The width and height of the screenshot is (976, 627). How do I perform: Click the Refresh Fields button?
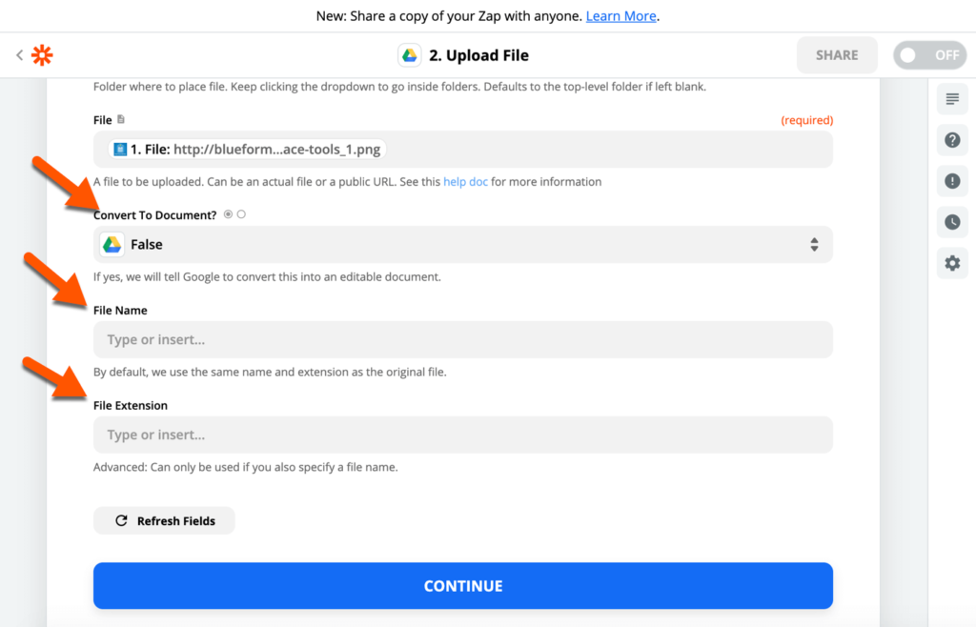[164, 520]
